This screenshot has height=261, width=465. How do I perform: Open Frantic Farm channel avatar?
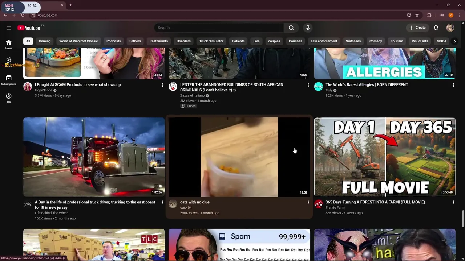[319, 204]
